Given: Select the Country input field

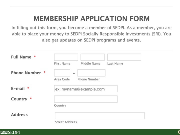Looking at the screenshot, I should coord(86,99).
